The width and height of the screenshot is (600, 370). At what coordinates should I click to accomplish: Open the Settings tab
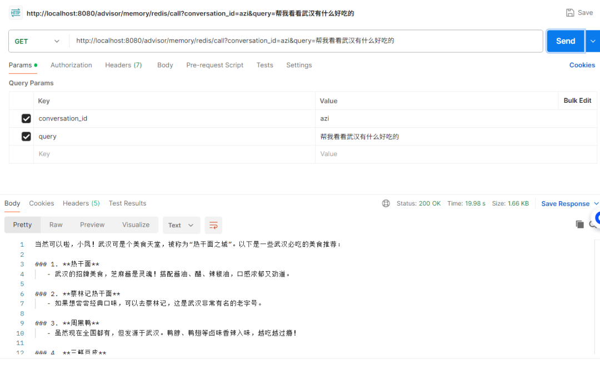(x=299, y=65)
